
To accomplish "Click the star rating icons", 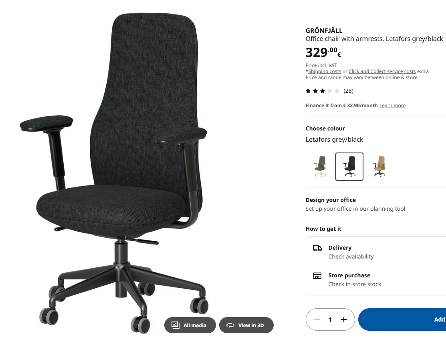I will [322, 91].
